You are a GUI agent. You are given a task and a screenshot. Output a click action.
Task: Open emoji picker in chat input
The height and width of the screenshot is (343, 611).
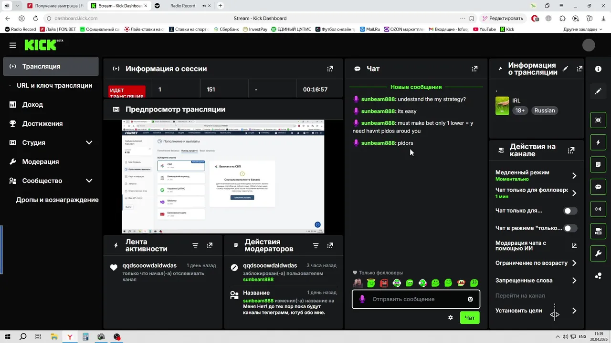[470, 299]
